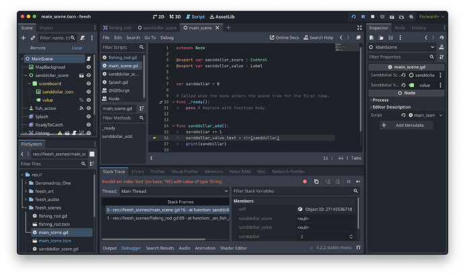
Task: Open the Script property dropdown
Action: point(441,115)
